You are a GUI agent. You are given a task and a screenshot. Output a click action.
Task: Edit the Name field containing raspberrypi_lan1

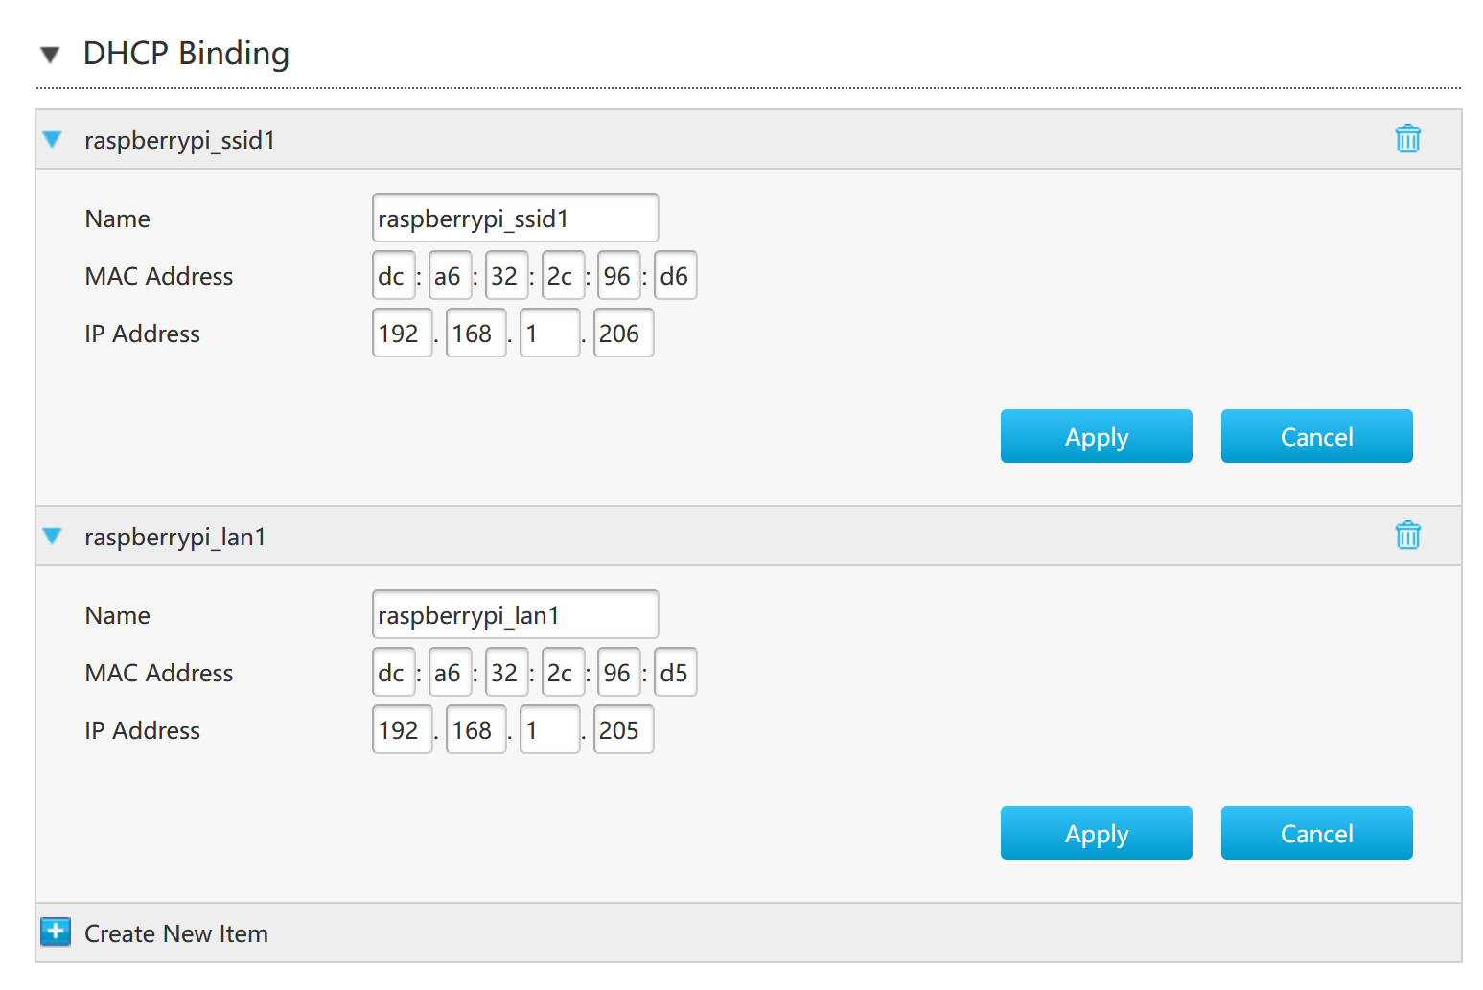[515, 615]
